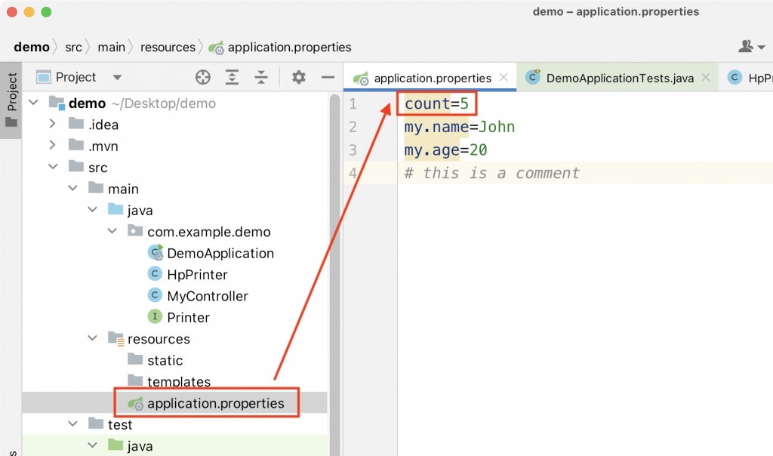Click resources in the breadcrumb bar
Screen dimensions: 773x456
pos(168,47)
